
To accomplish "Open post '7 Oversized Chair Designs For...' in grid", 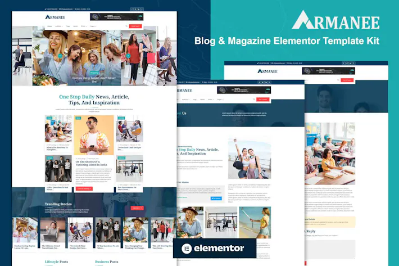I will 129,148.
